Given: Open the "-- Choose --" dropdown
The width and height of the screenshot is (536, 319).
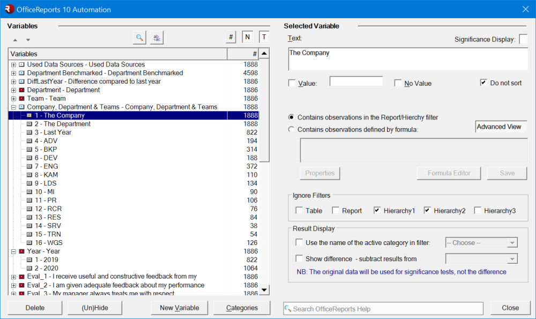Looking at the screenshot, I should [481, 242].
